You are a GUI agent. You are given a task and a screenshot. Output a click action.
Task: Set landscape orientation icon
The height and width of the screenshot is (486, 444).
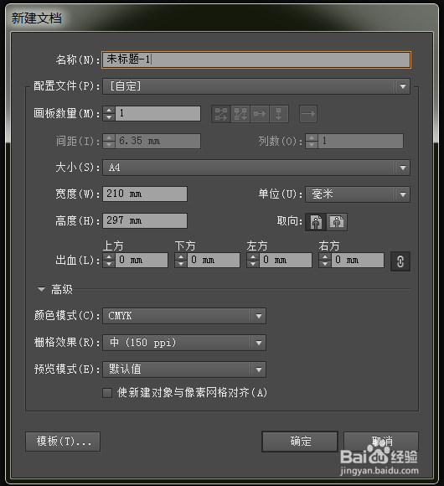pos(337,222)
